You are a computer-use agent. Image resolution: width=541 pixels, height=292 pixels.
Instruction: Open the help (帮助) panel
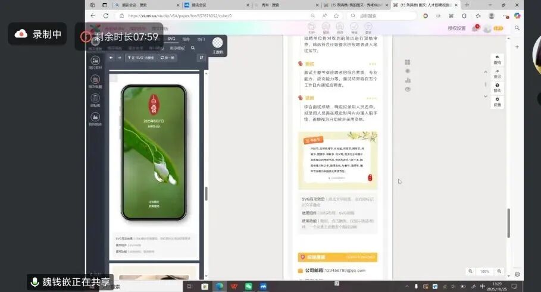tap(497, 88)
